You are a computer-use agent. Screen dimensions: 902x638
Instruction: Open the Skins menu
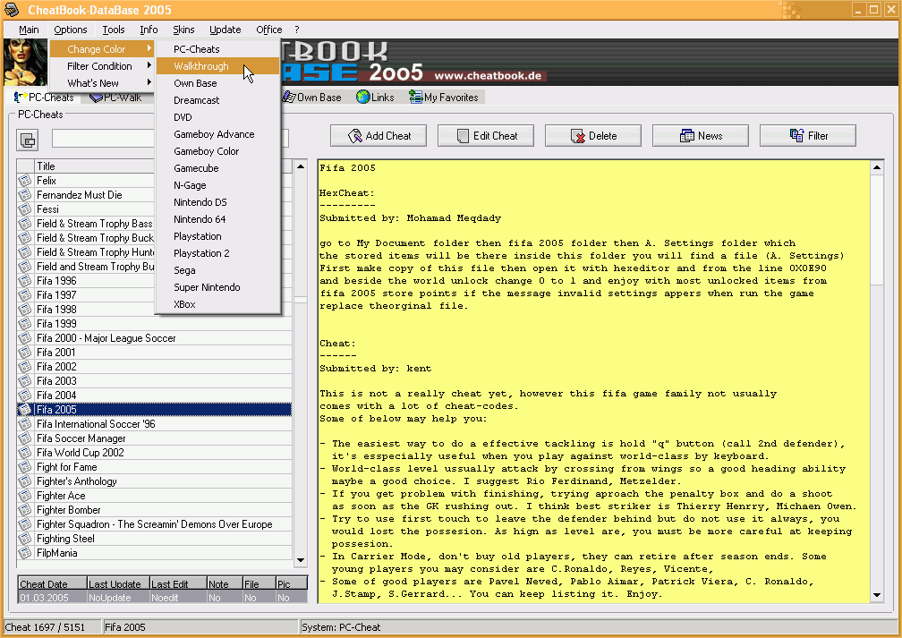click(183, 30)
